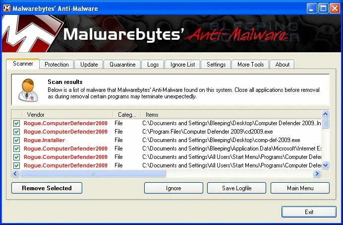Viewport: 343px width, 225px height.
Task: Sort by the Items column header
Action: click(231, 114)
